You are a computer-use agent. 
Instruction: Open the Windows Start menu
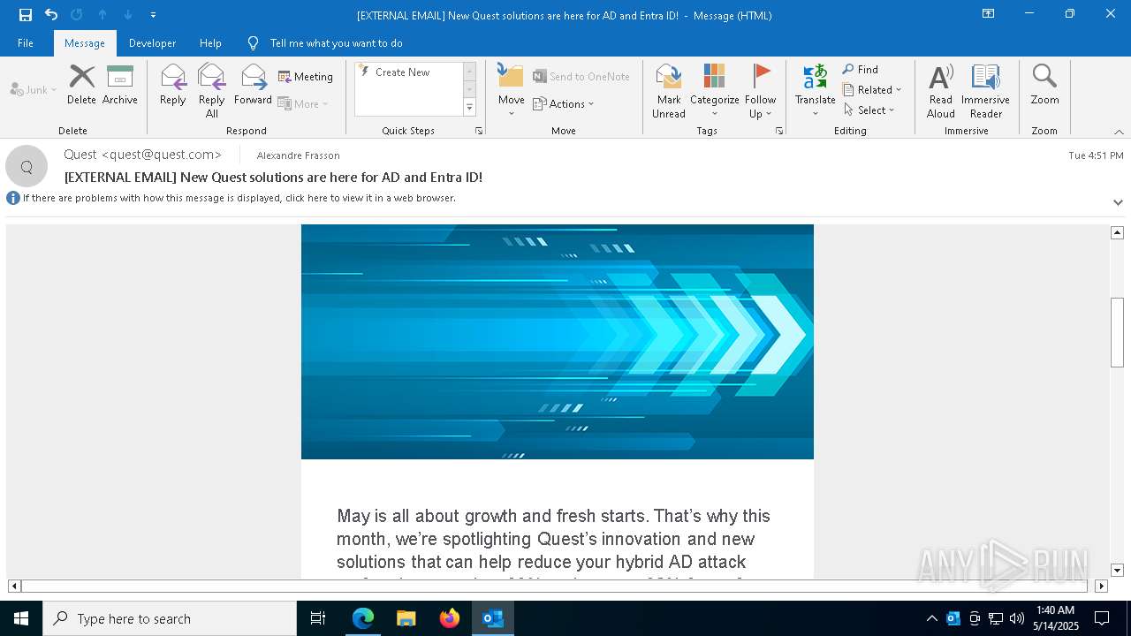tap(21, 618)
